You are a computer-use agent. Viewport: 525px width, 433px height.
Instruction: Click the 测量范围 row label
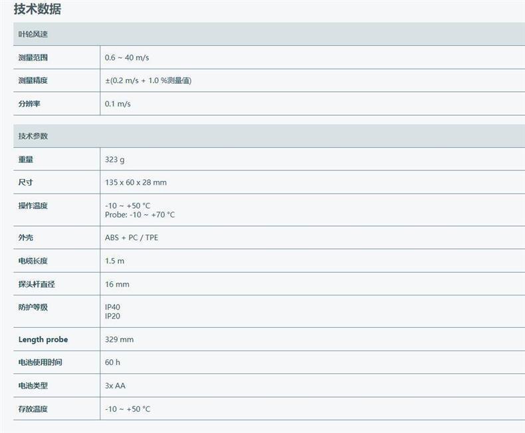click(x=33, y=58)
